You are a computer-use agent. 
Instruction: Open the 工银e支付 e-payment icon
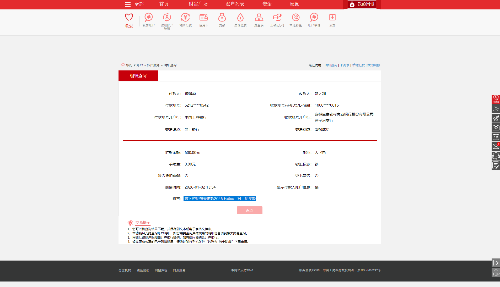click(277, 20)
